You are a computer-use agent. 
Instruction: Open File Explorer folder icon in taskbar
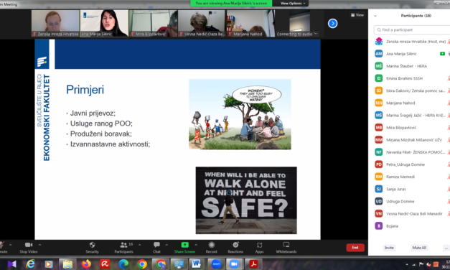tap(67, 264)
